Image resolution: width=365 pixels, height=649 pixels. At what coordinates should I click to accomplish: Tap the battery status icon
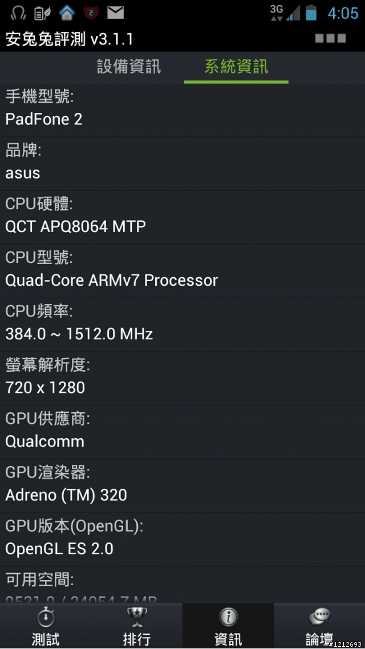pyautogui.click(x=311, y=13)
